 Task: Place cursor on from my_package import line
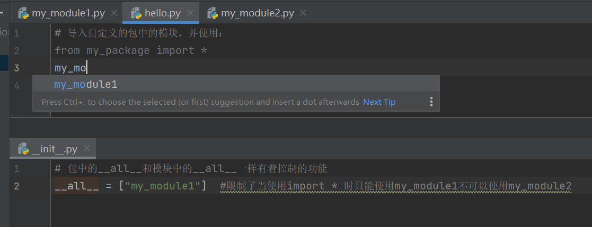pos(130,51)
